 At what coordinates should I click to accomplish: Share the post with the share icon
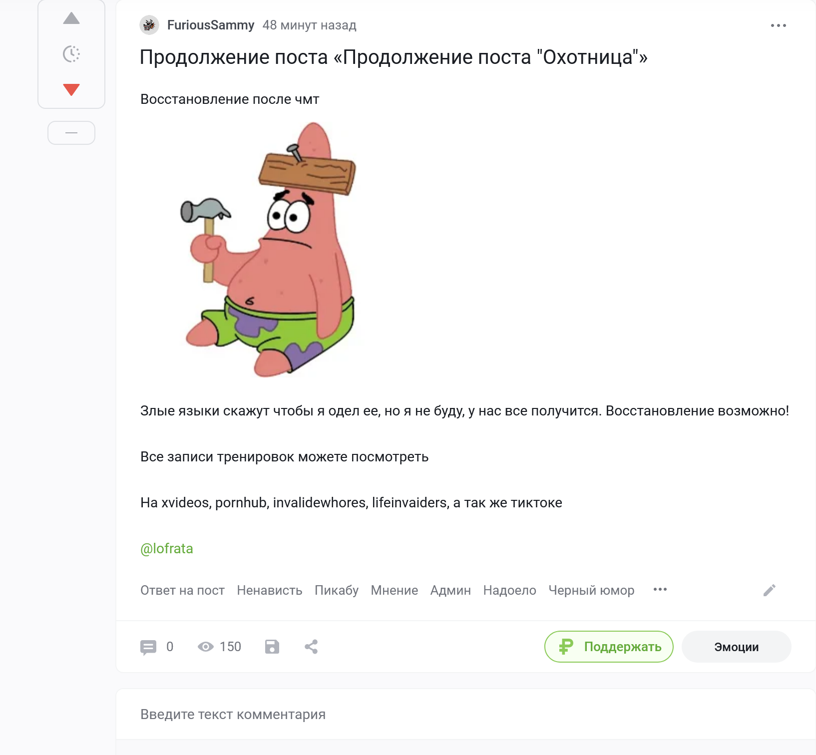[x=311, y=647]
